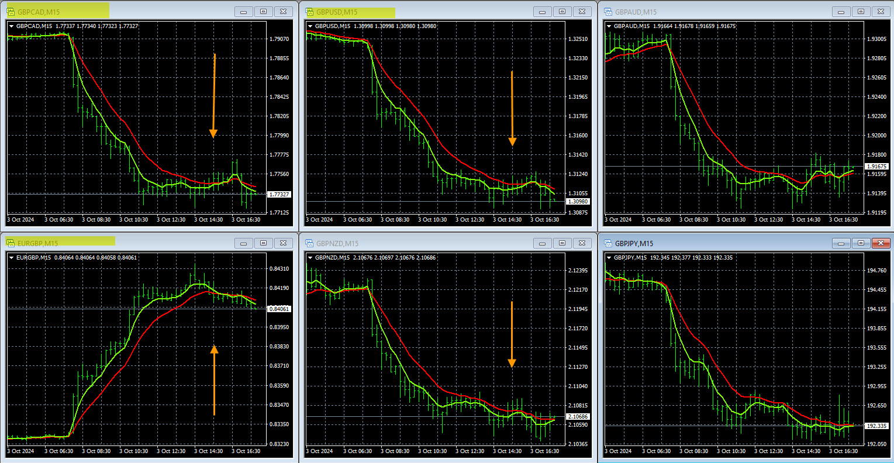Screen dimensions: 894x463
Task: Click the 1.30980 current price label
Action: [x=578, y=202]
